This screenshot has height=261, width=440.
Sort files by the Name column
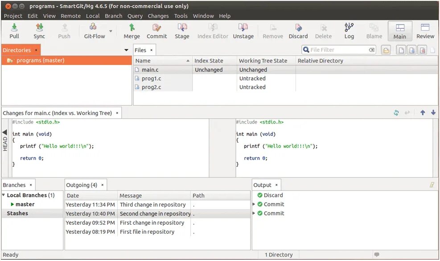coord(162,61)
